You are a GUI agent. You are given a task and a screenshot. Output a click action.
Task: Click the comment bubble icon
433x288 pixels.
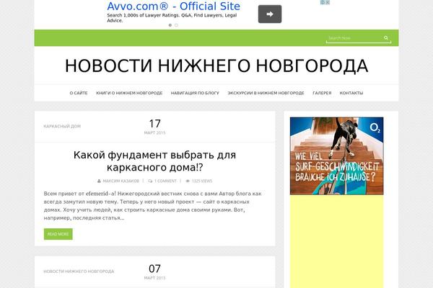pos(150,181)
